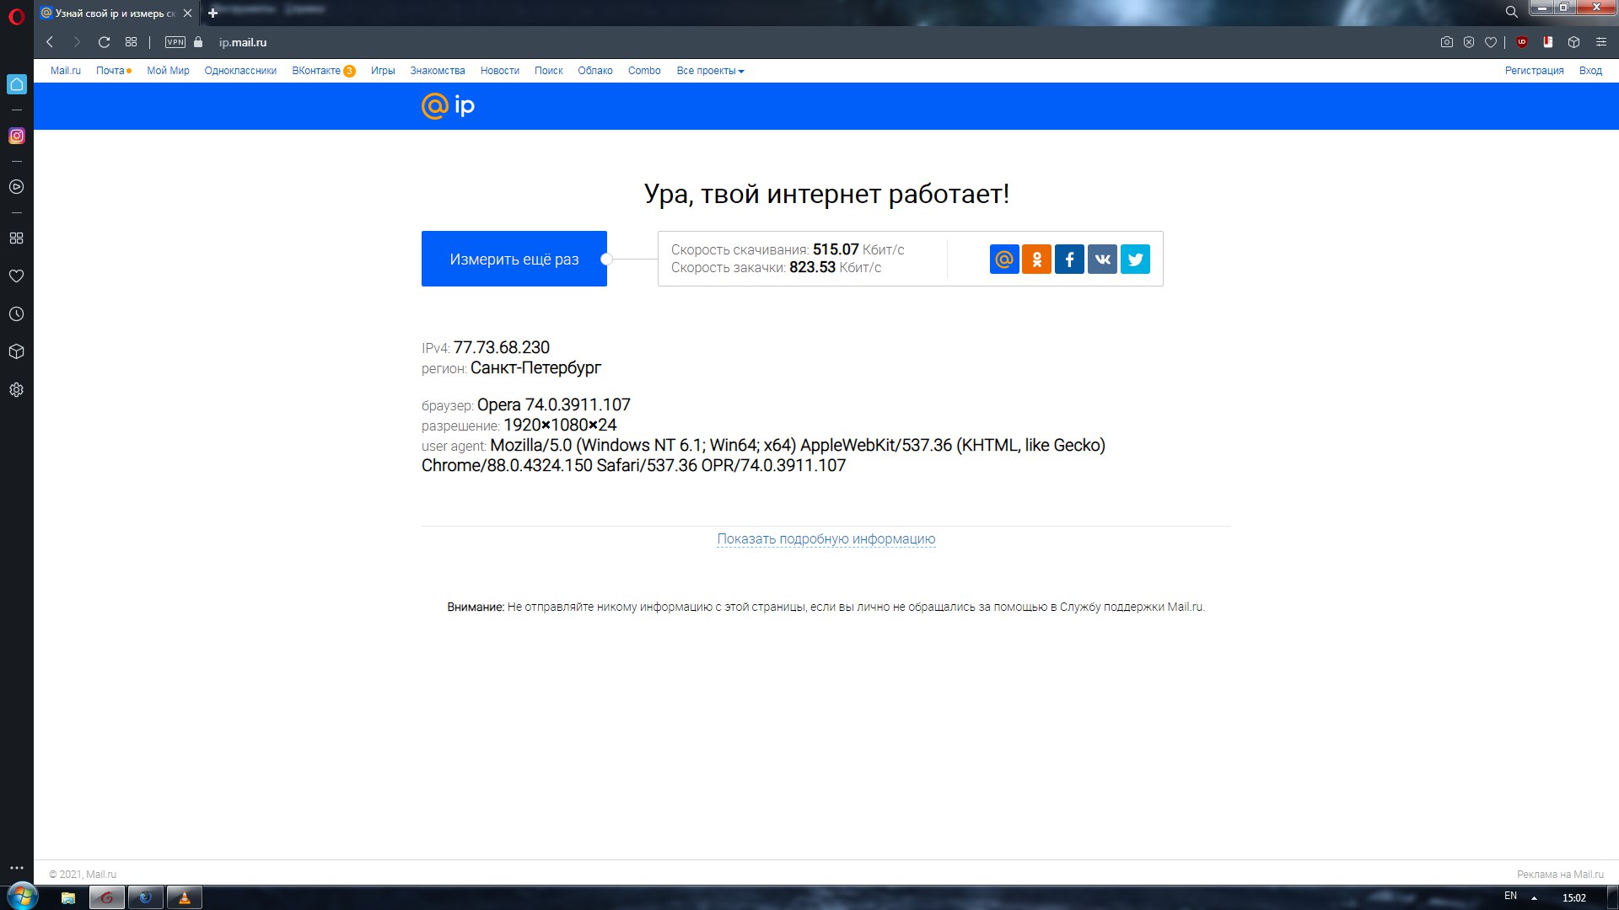Open the Home icon in Opera sidebar
Viewport: 1619px width, 910px height.
(x=16, y=84)
